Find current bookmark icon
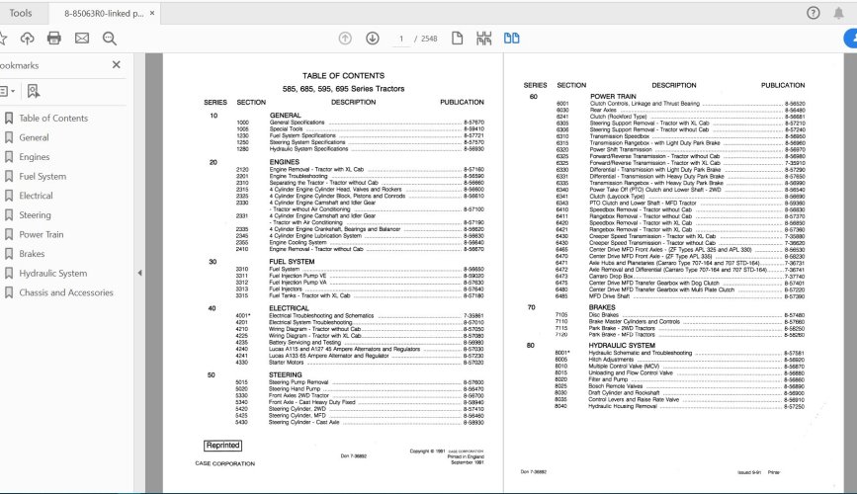The image size is (857, 494). point(34,91)
